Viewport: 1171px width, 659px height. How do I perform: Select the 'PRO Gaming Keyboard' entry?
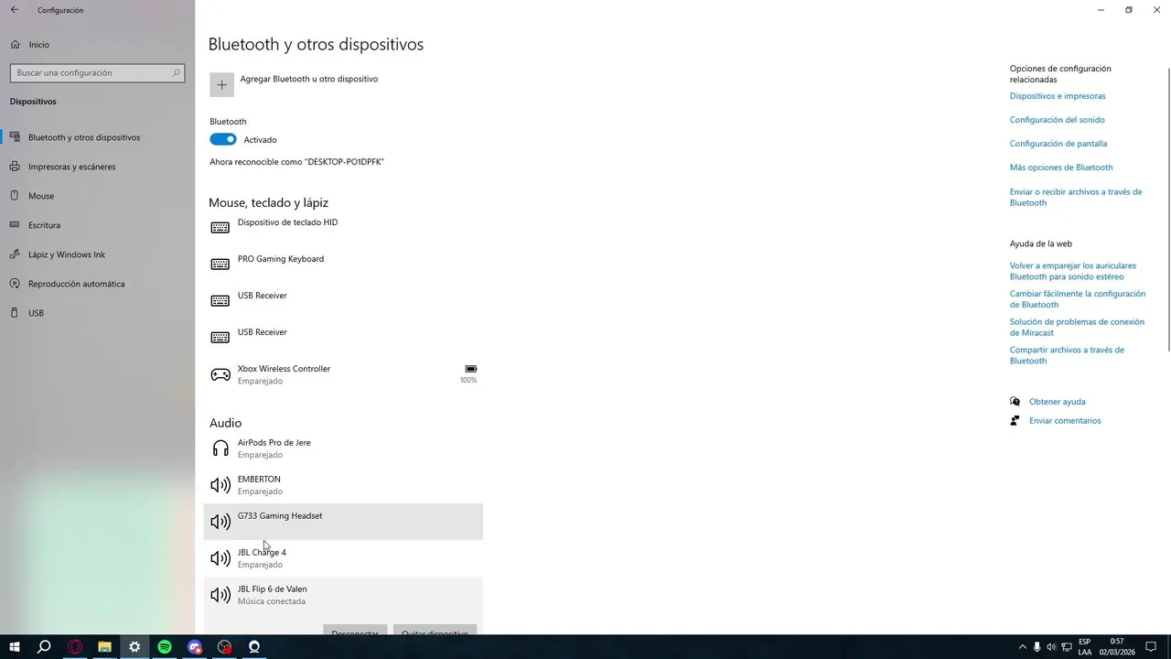(343, 265)
